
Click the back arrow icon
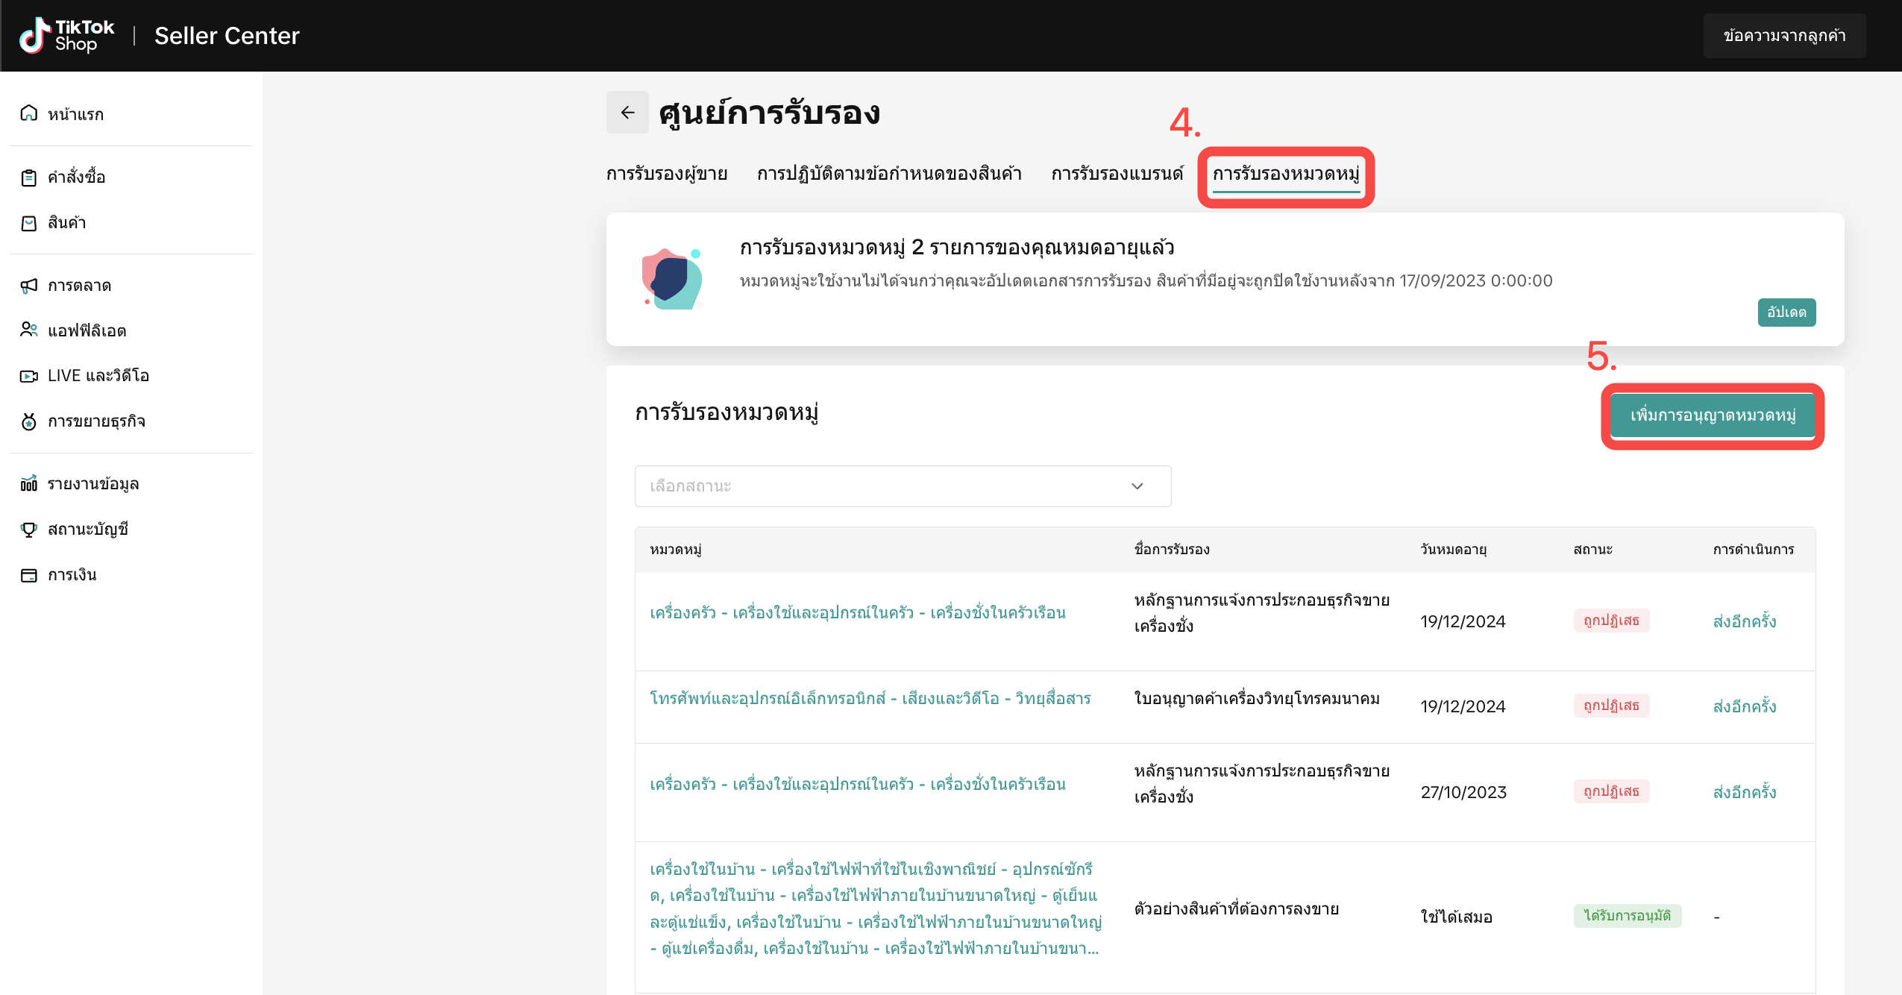point(627,113)
